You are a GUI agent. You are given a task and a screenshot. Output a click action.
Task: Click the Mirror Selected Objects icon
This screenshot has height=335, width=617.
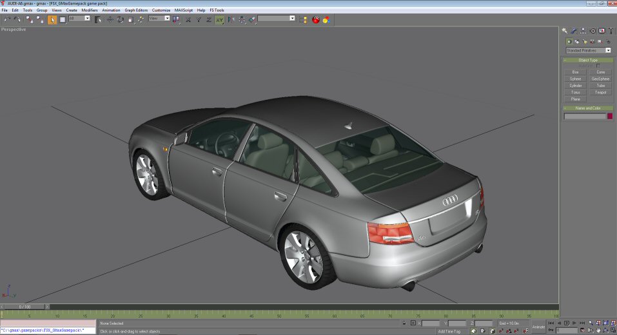(x=231, y=20)
